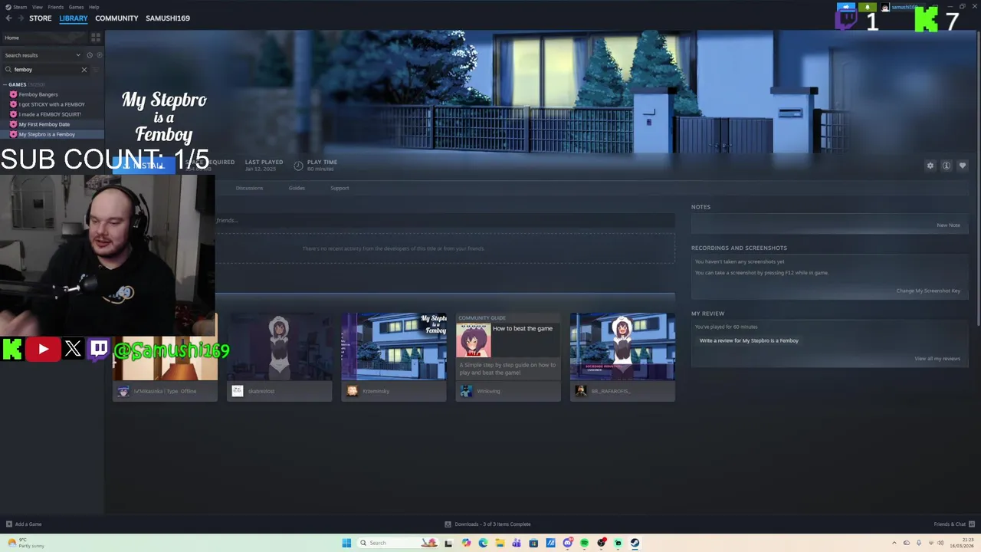Open Krzeminsky community screenshot thumbnail
The image size is (981, 552).
[394, 347]
